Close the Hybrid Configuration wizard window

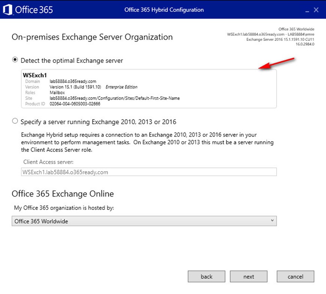[316, 10]
